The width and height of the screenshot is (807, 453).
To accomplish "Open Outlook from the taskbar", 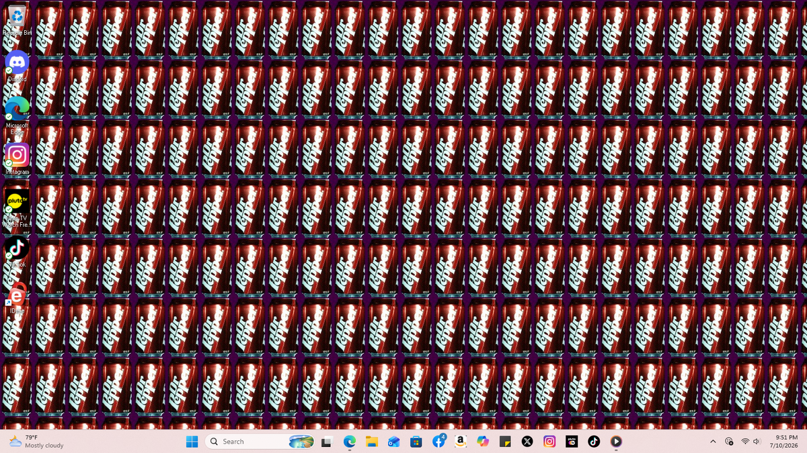I will (393, 442).
